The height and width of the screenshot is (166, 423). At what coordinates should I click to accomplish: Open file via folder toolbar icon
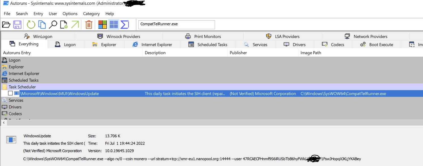click(6, 25)
